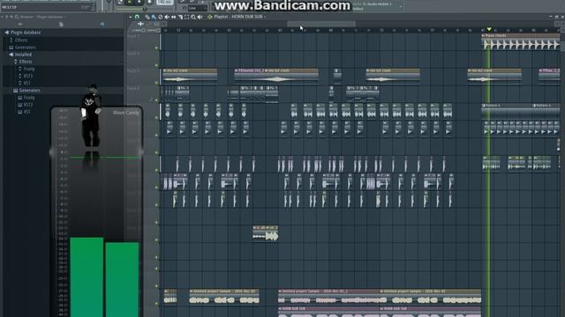Select the playlist Slip tool

[174, 17]
